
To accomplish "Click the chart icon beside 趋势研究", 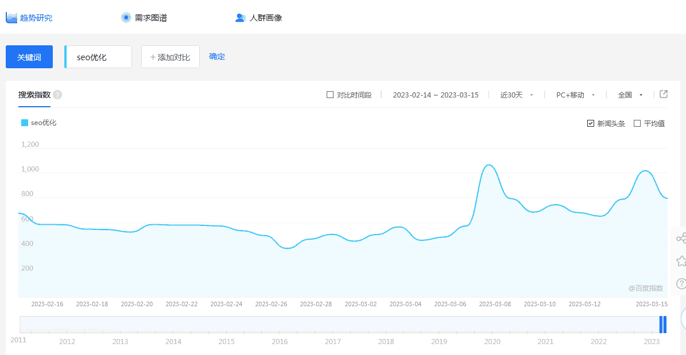I will pyautogui.click(x=10, y=17).
